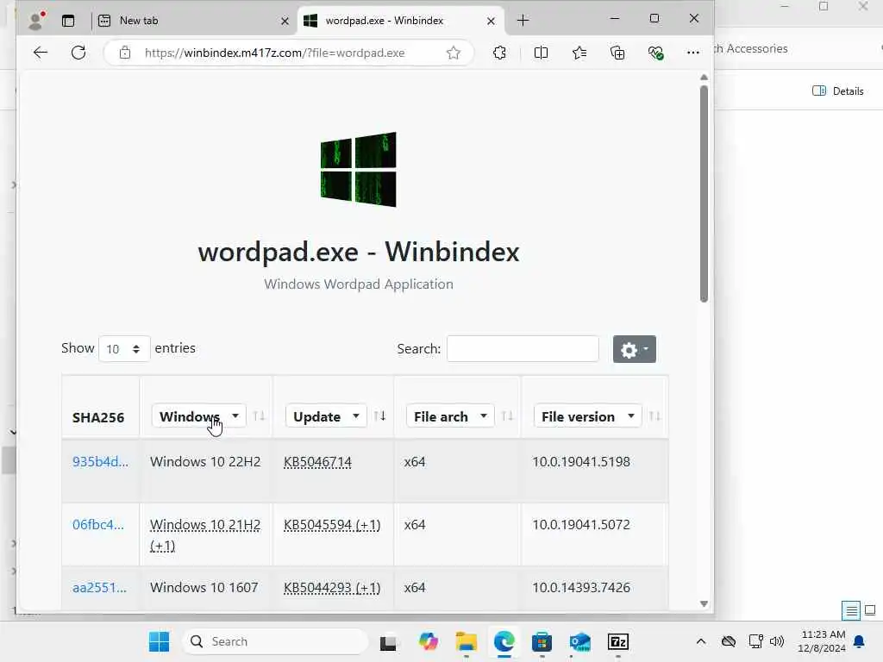883x662 pixels.
Task: Open hash link aa2551...
Action: 99,588
